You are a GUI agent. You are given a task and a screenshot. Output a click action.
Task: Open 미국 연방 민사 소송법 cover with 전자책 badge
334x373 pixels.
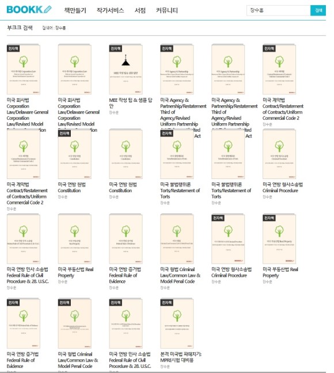coord(126,323)
